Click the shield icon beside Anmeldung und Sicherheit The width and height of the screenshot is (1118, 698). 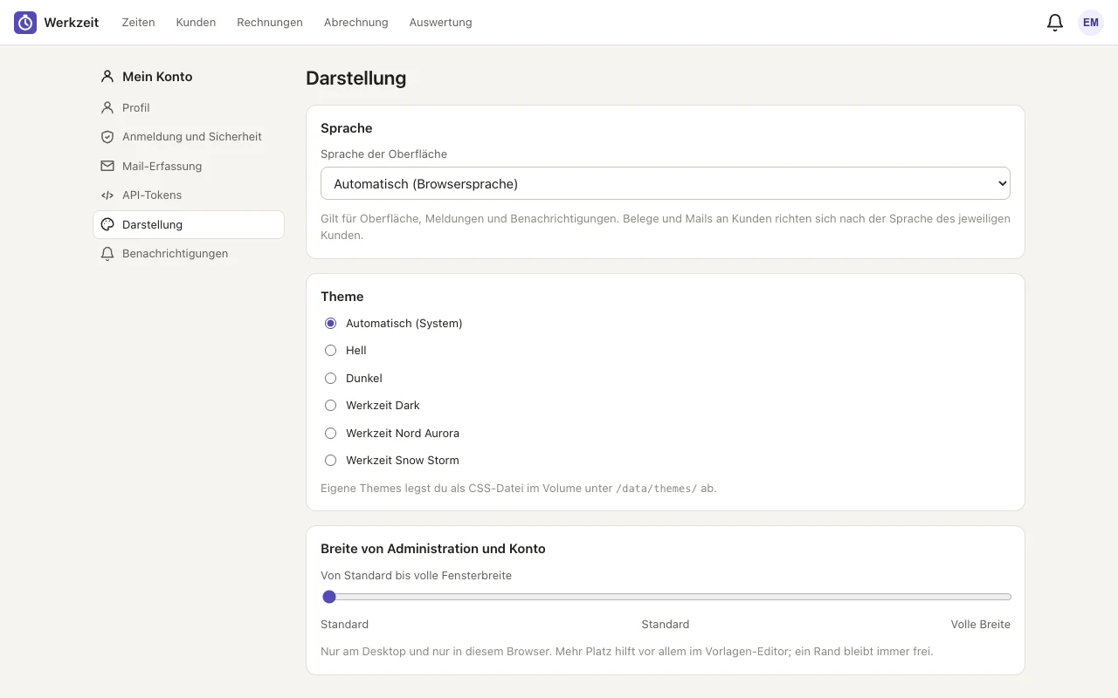pyautogui.click(x=107, y=137)
